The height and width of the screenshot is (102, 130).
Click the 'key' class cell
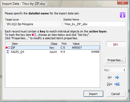pos(52,48)
